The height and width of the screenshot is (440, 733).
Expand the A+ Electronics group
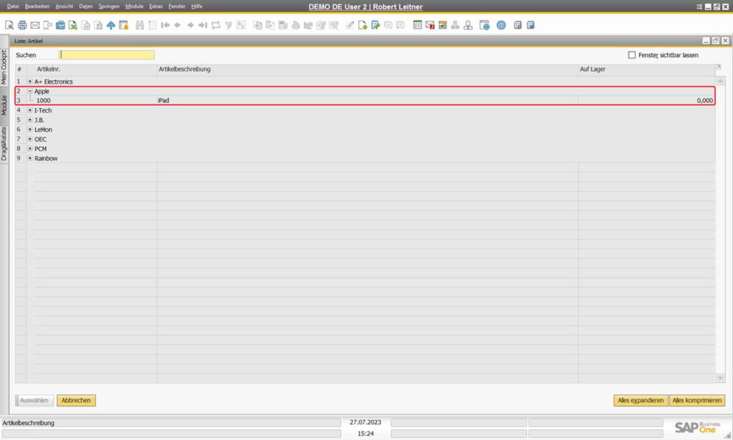click(x=30, y=82)
